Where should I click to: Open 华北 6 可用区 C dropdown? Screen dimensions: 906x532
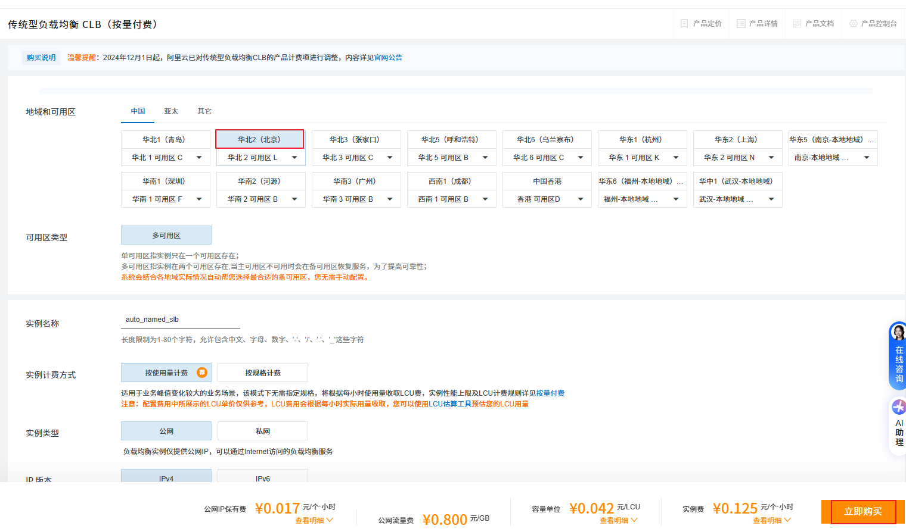[x=547, y=157]
